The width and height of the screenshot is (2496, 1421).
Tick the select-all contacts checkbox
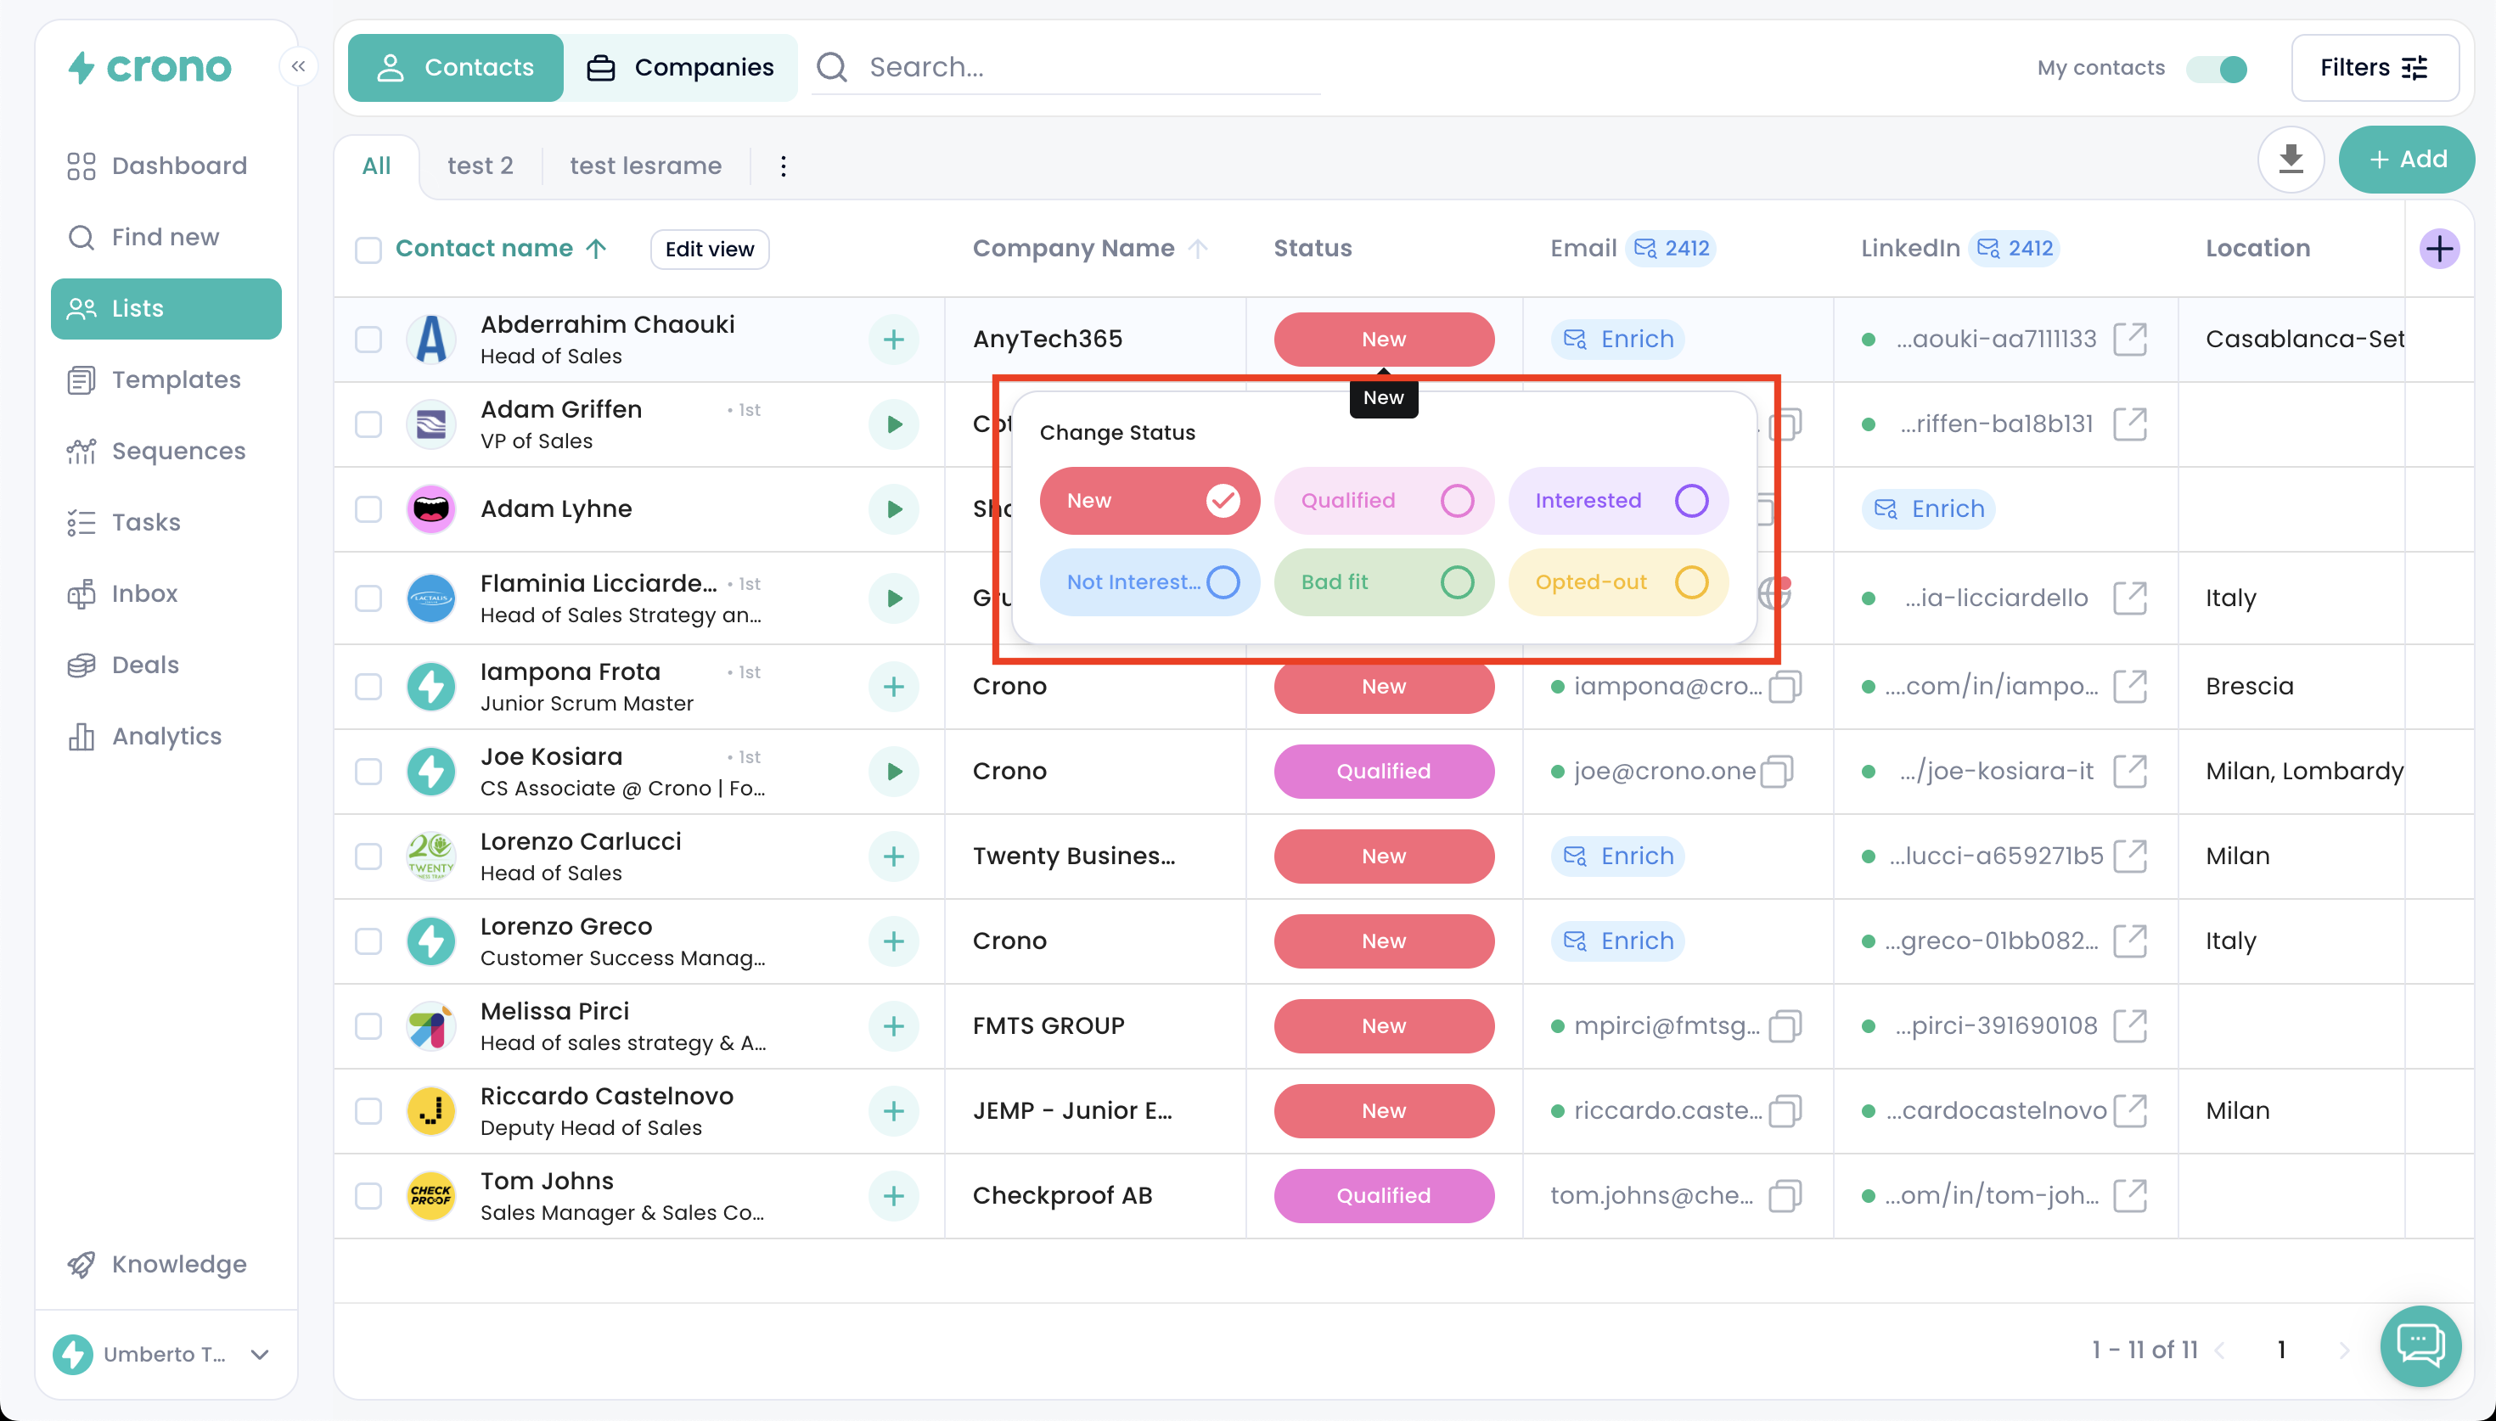[368, 250]
